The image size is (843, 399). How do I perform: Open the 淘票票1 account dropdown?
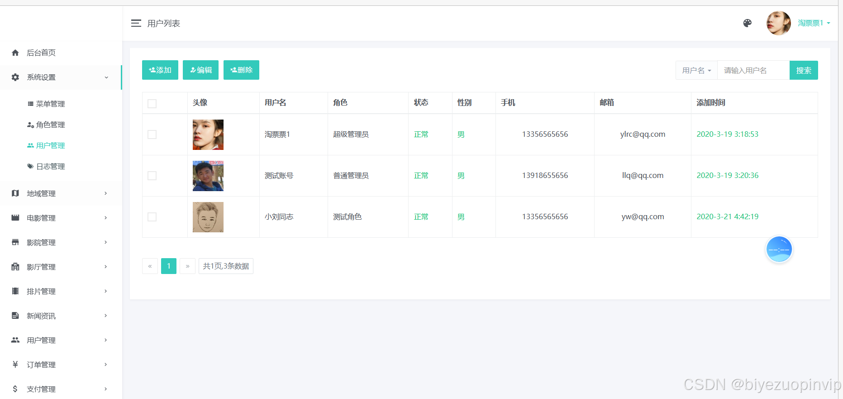[x=814, y=23]
